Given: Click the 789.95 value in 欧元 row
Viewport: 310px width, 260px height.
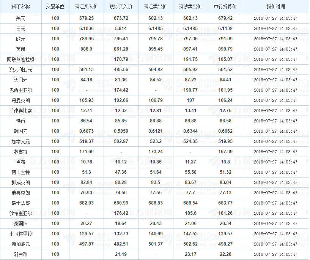Looking at the screenshot, I should click(x=87, y=39).
